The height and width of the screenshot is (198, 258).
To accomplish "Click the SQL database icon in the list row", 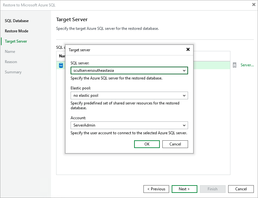I will tap(61, 65).
